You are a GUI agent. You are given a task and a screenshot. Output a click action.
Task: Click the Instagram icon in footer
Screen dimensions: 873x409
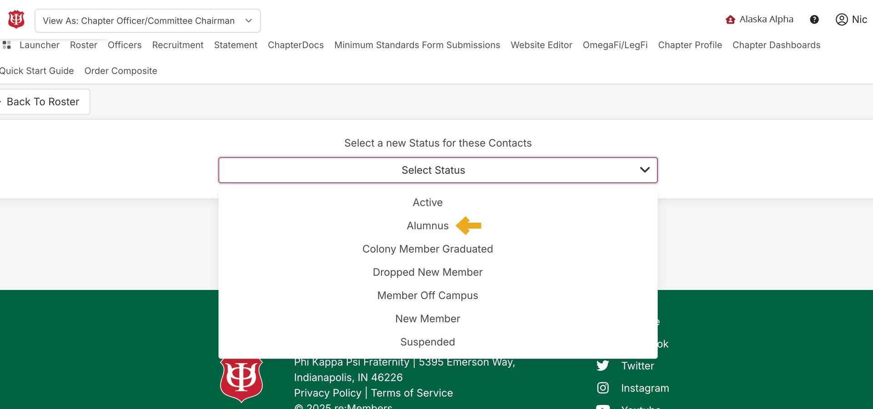tap(603, 388)
